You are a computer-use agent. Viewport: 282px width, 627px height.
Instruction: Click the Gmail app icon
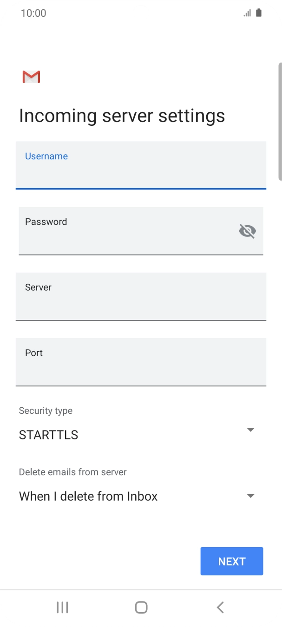31,77
